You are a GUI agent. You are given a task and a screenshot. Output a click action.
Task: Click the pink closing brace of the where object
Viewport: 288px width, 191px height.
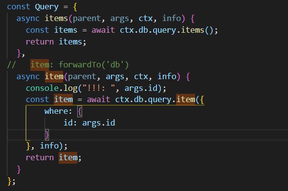(47, 134)
